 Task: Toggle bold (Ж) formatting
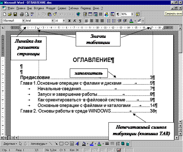[70, 21]
